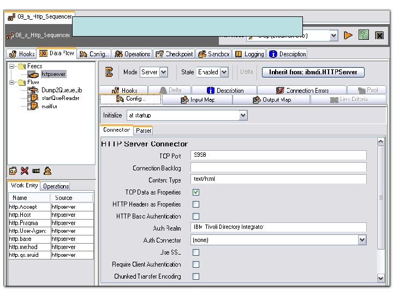
Task: Select http.Accept row in Work Entry
Action: (x=51, y=207)
